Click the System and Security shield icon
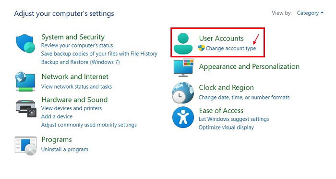 point(25,44)
